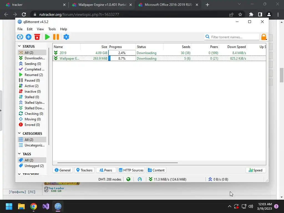Switch to the HTTP Sources tab

tap(131, 170)
